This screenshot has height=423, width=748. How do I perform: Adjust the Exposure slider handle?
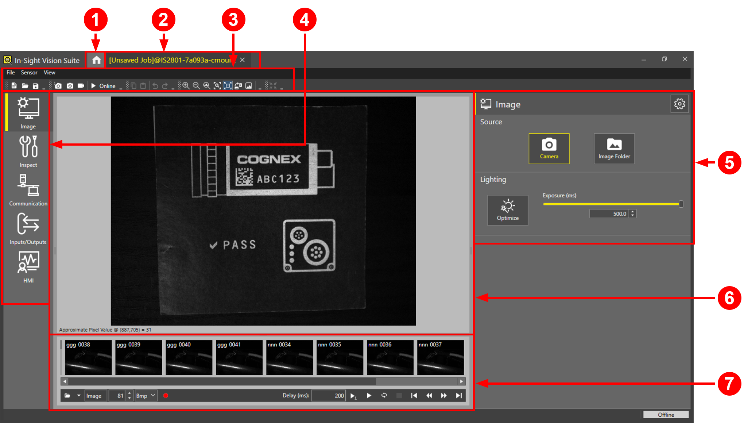pos(681,204)
